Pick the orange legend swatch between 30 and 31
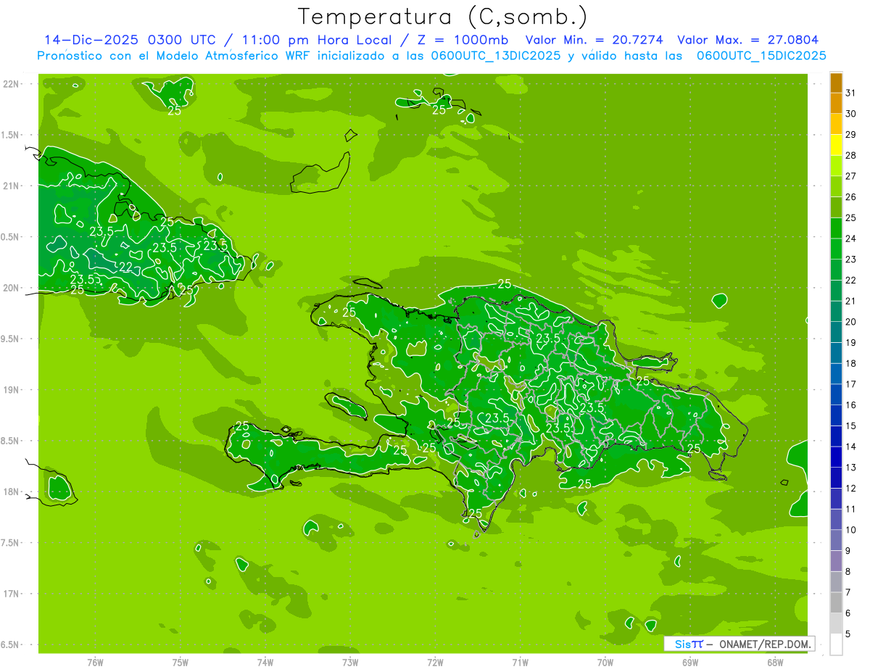Viewport: 870px width, 672px height. (x=836, y=104)
